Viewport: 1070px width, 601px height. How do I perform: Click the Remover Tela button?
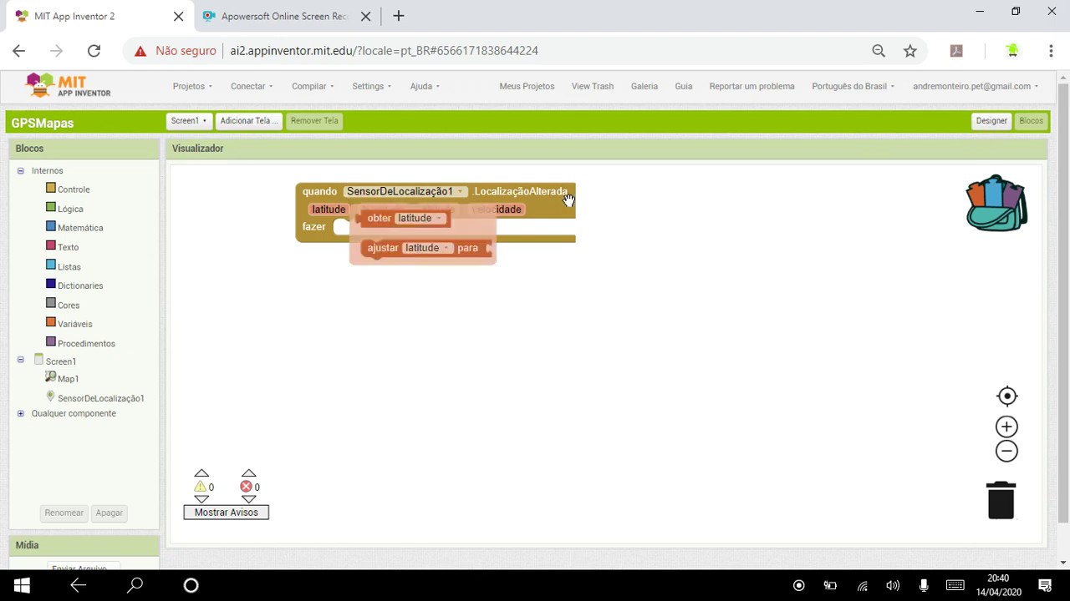pyautogui.click(x=314, y=121)
